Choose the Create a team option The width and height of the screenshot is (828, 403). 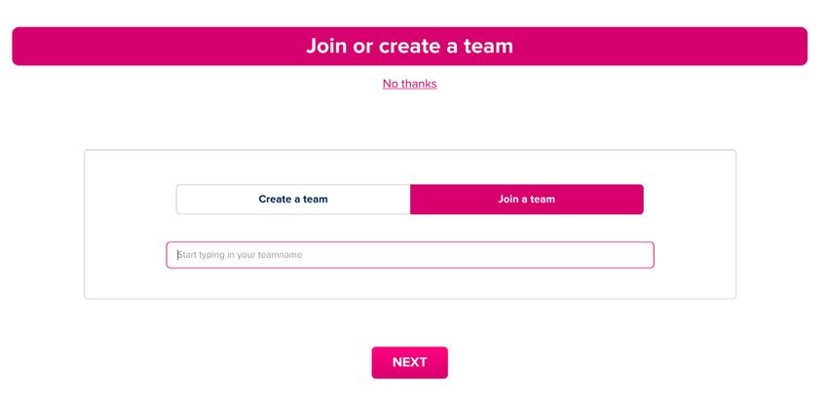point(293,200)
